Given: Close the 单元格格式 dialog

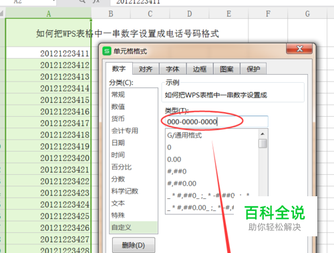Looking at the screenshot, I should click(x=299, y=49).
